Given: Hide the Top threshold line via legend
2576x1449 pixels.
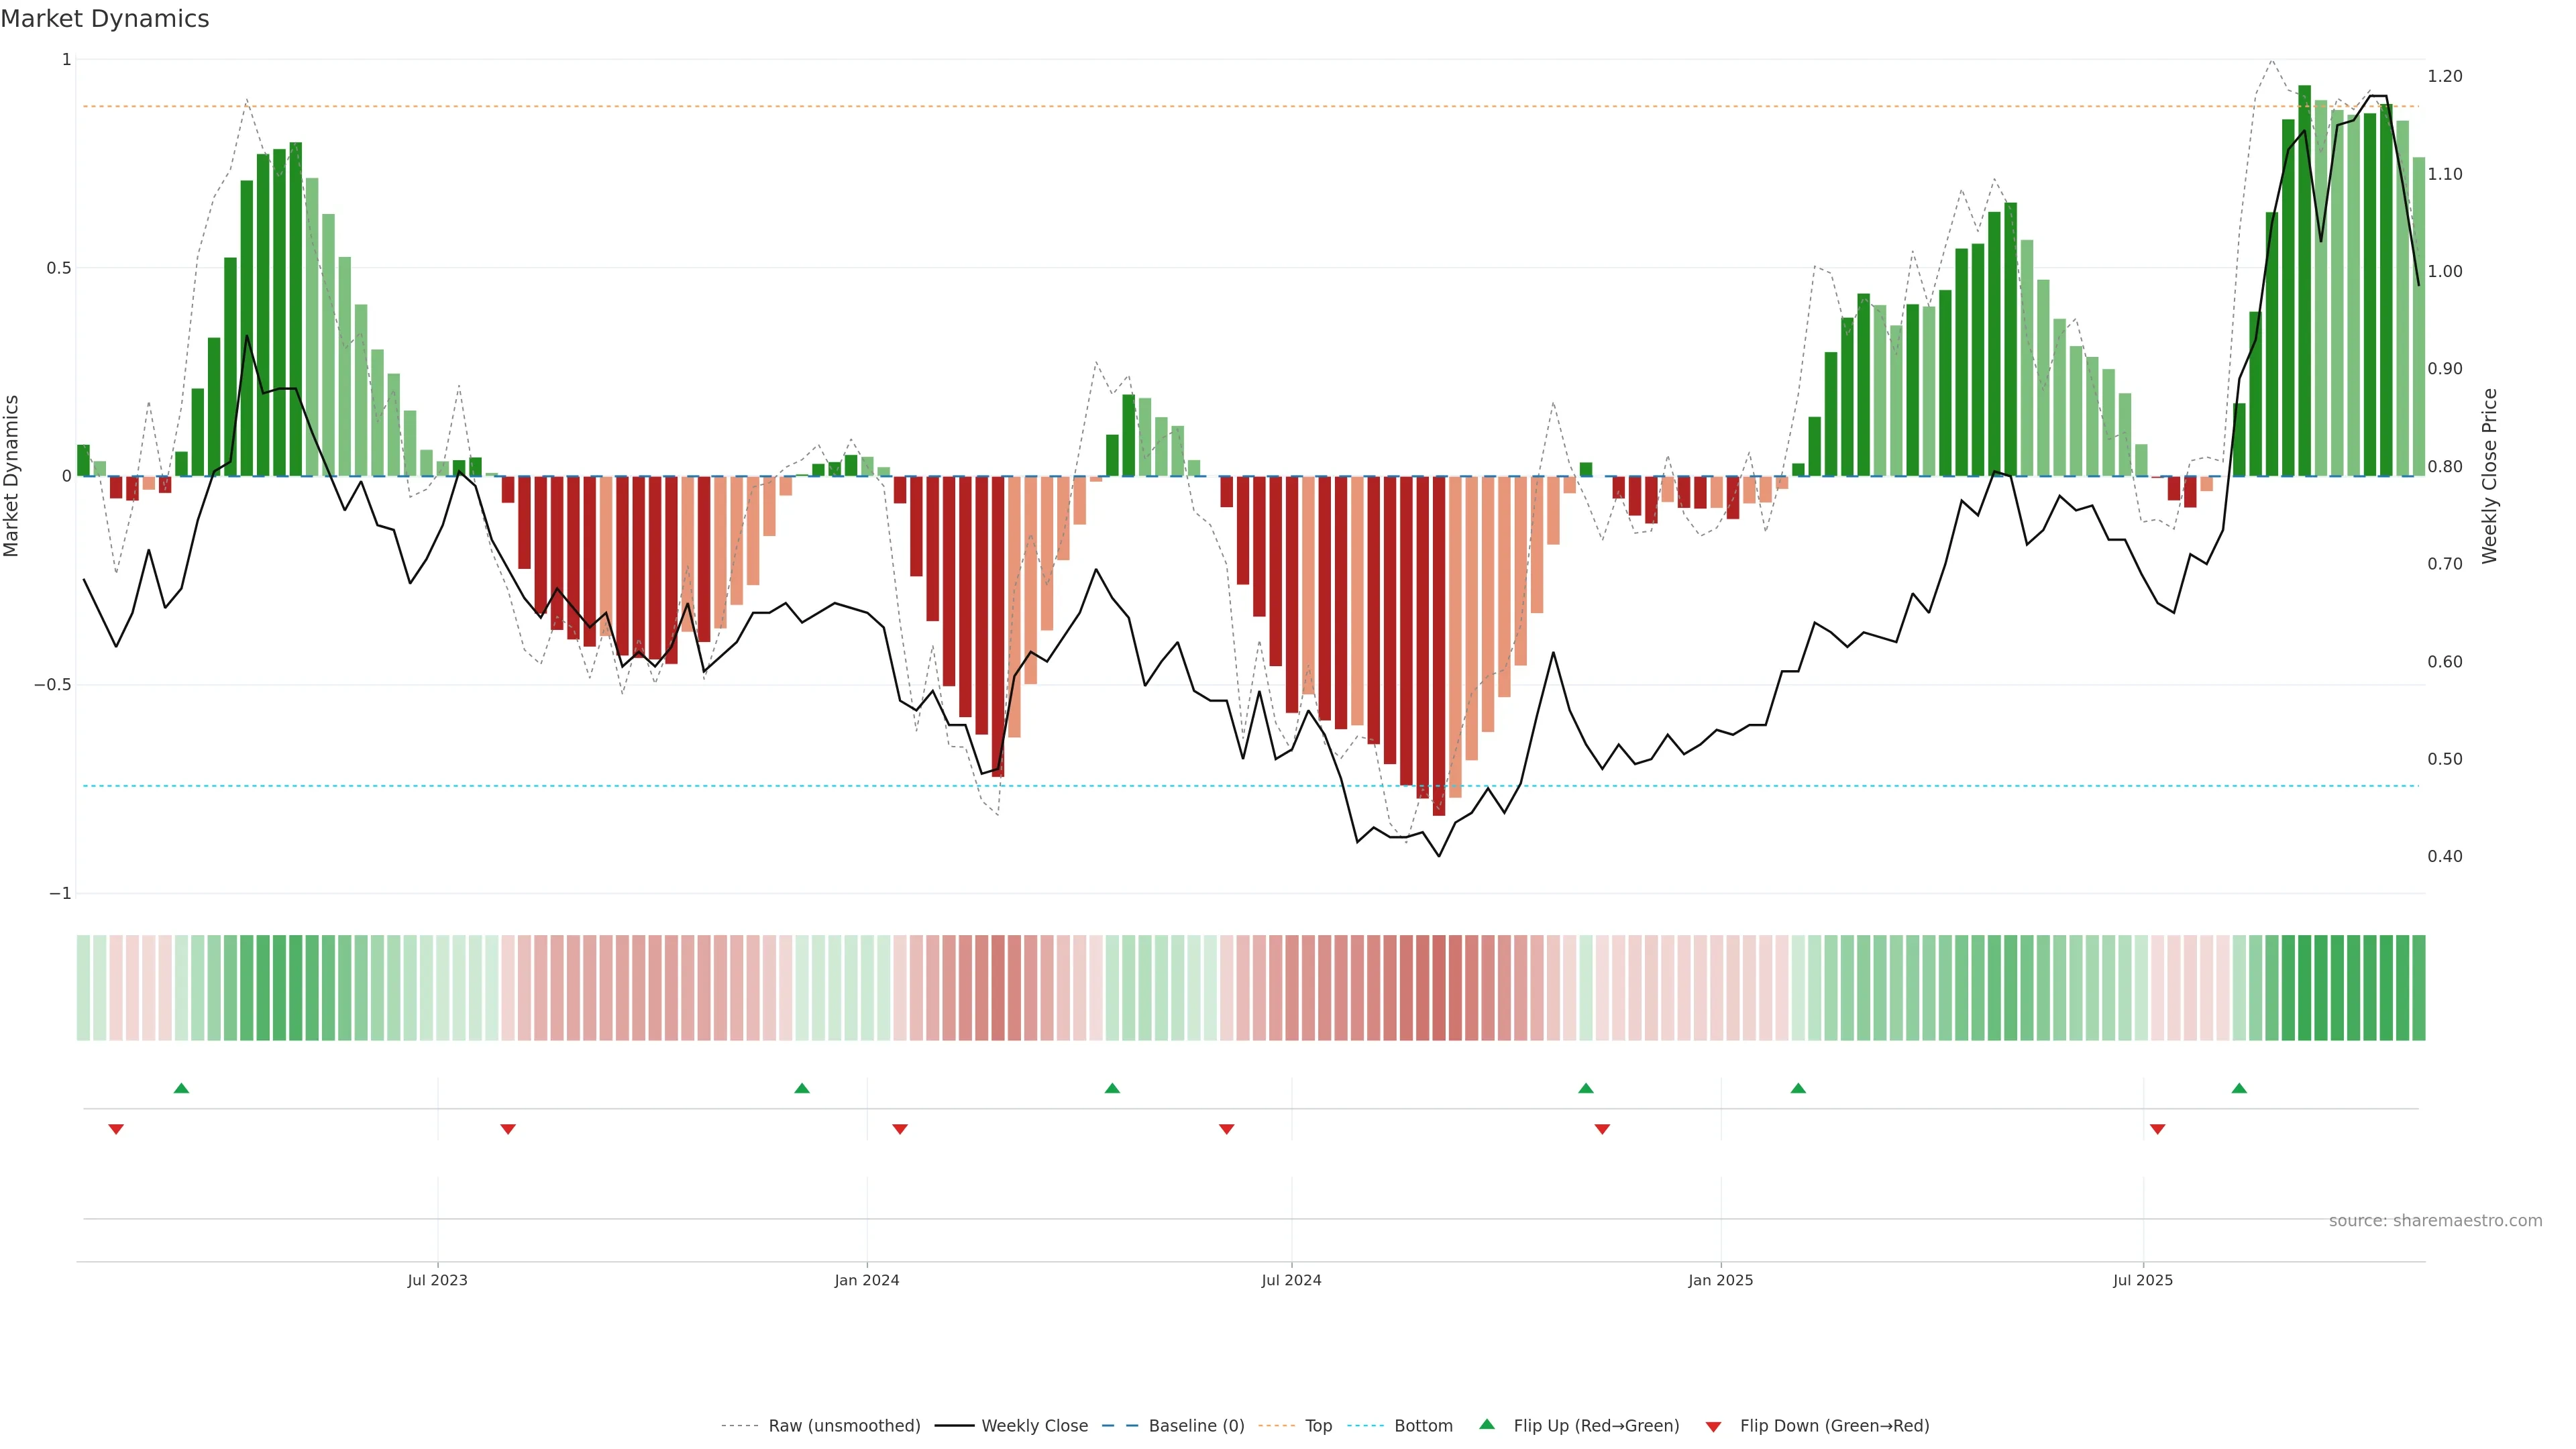Looking at the screenshot, I should [x=1317, y=1426].
